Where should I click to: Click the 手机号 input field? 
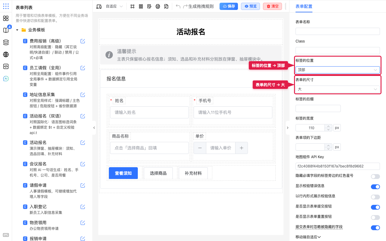pos(233,112)
